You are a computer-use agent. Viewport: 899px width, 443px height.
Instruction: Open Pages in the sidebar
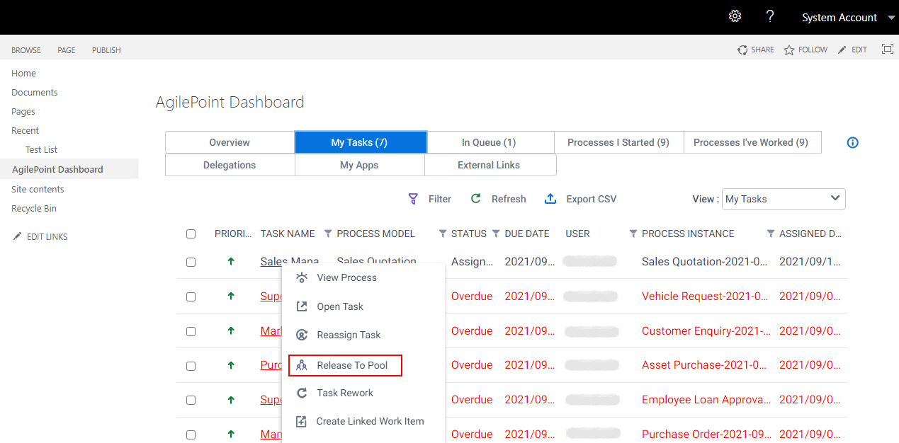tap(23, 111)
